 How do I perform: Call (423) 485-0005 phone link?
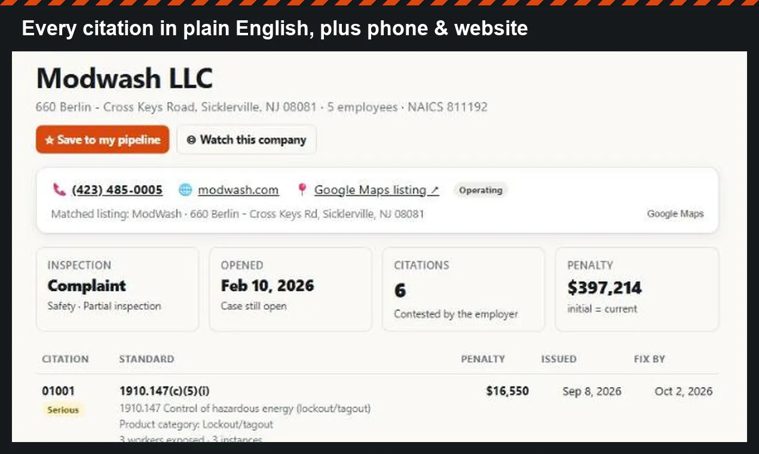tap(117, 190)
